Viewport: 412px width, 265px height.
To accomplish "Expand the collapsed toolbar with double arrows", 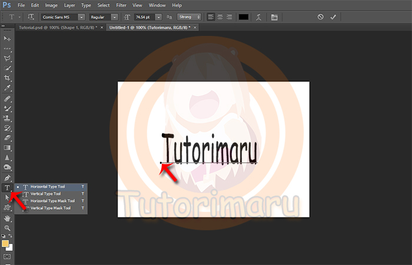I will point(3,26).
